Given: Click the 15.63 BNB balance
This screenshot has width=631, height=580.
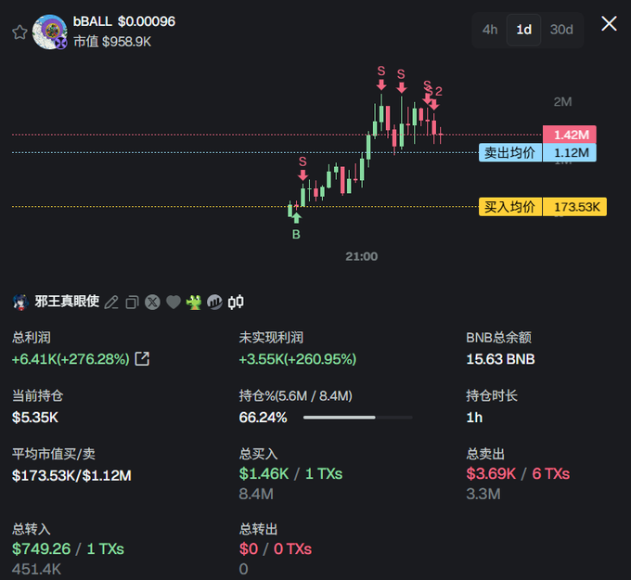Looking at the screenshot, I should pyautogui.click(x=500, y=358).
